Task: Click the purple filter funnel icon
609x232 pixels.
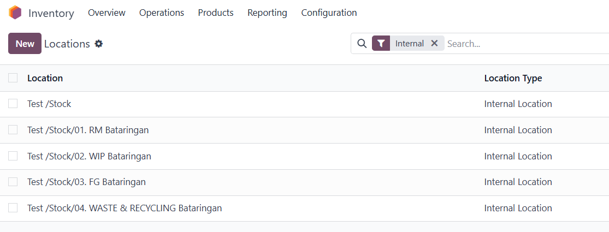Action: tap(381, 44)
